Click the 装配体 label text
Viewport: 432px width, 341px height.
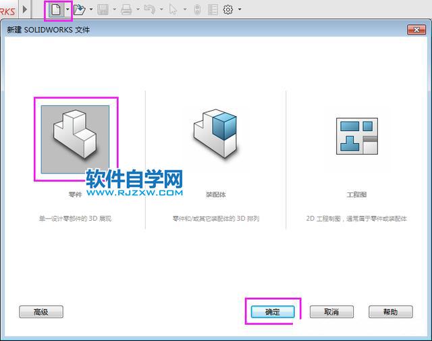click(x=216, y=194)
